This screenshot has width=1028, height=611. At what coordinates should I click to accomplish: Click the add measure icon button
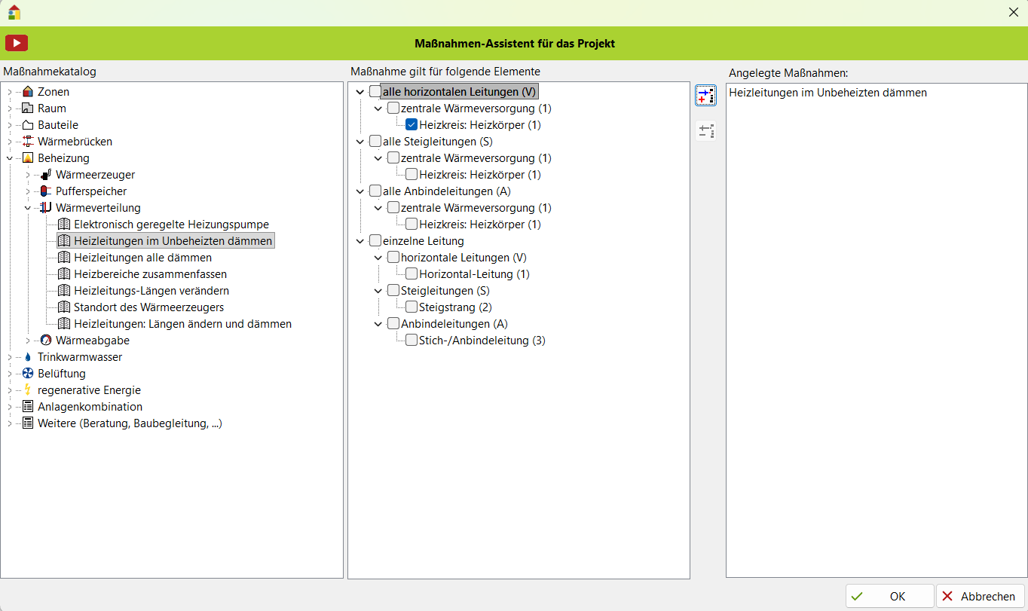[705, 96]
